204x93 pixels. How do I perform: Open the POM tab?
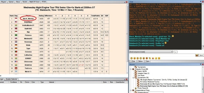44,2
